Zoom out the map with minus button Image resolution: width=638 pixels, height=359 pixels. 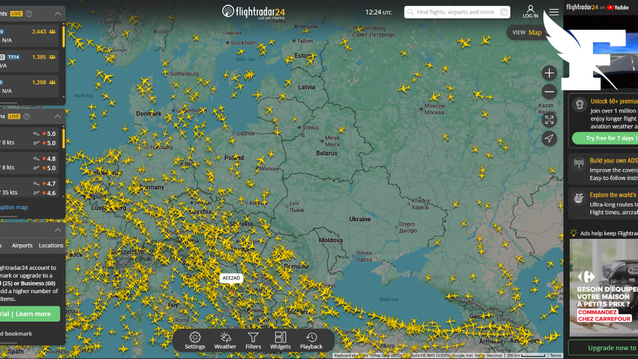tap(549, 92)
